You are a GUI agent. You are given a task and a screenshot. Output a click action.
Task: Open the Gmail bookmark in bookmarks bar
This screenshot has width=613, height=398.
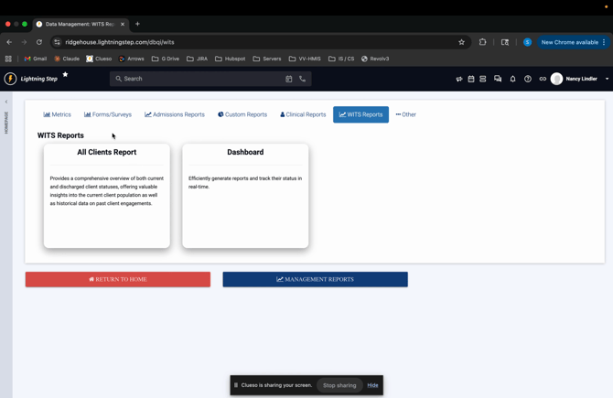(35, 59)
